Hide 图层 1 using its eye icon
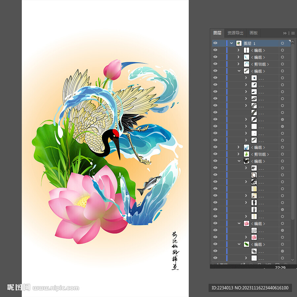The width and height of the screenshot is (297, 297). point(215,43)
